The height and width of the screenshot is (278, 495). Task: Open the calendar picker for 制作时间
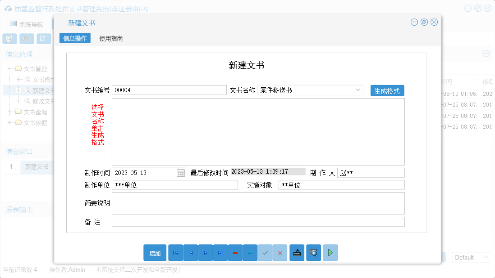180,172
